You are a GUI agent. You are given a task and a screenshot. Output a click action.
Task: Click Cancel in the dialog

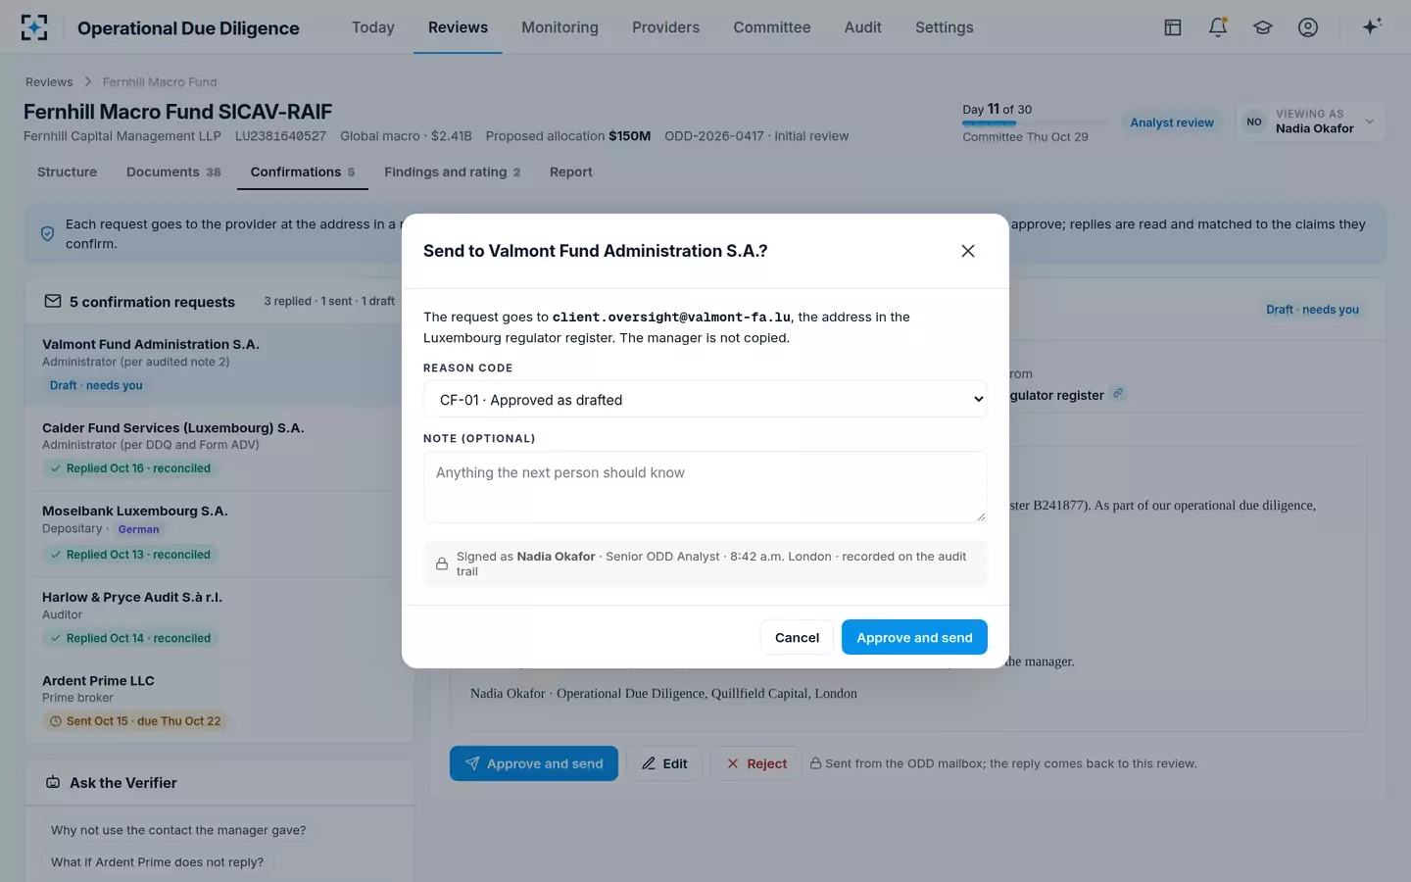797,637
